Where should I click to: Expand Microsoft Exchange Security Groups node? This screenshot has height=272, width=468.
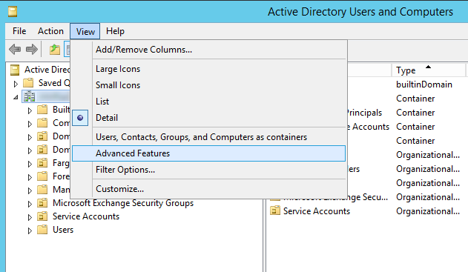point(30,204)
